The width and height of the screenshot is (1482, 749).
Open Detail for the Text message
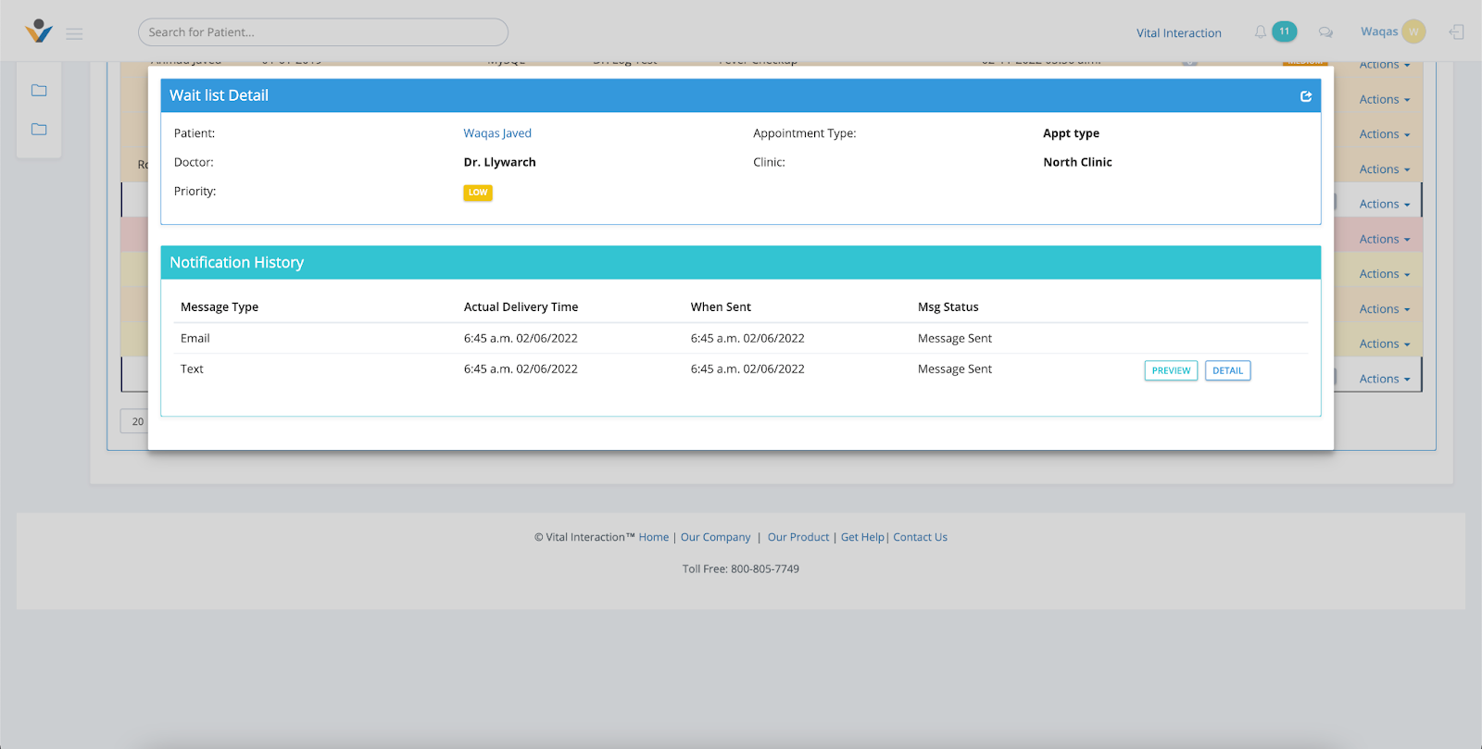(x=1227, y=370)
